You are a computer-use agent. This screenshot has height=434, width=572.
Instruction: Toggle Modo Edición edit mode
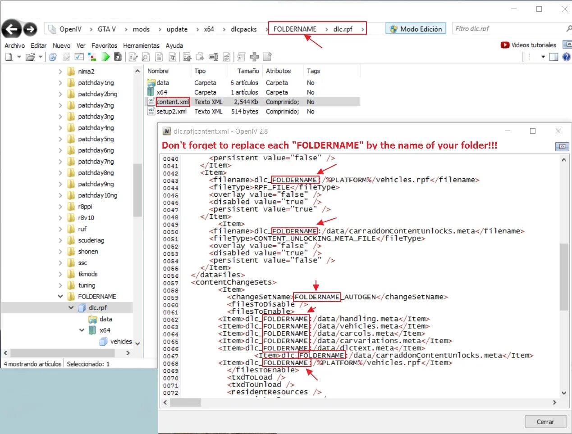coord(416,29)
